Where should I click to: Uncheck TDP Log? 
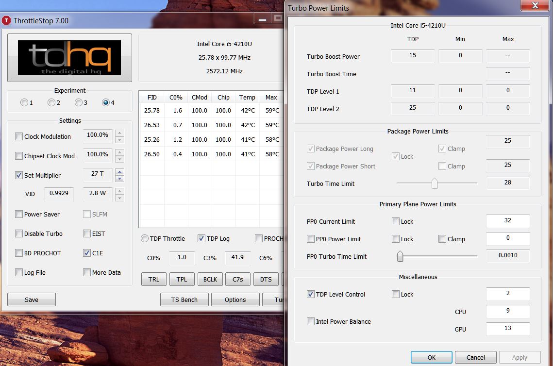[201, 238]
